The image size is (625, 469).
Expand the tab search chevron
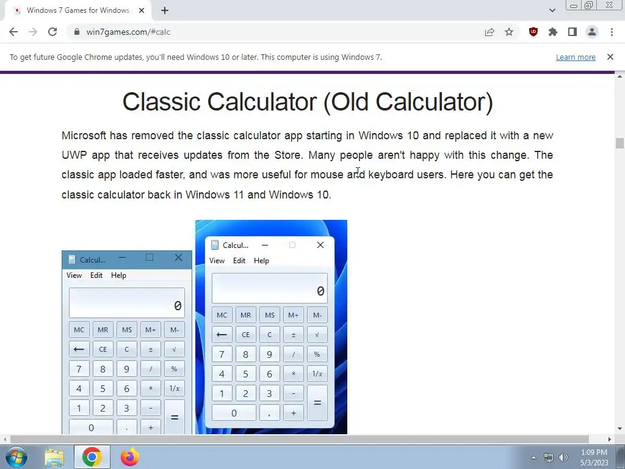tap(552, 10)
